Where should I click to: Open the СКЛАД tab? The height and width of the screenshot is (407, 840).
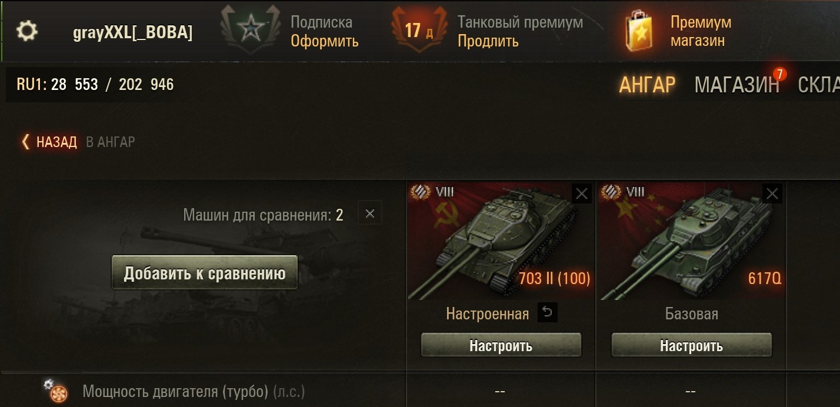point(819,85)
